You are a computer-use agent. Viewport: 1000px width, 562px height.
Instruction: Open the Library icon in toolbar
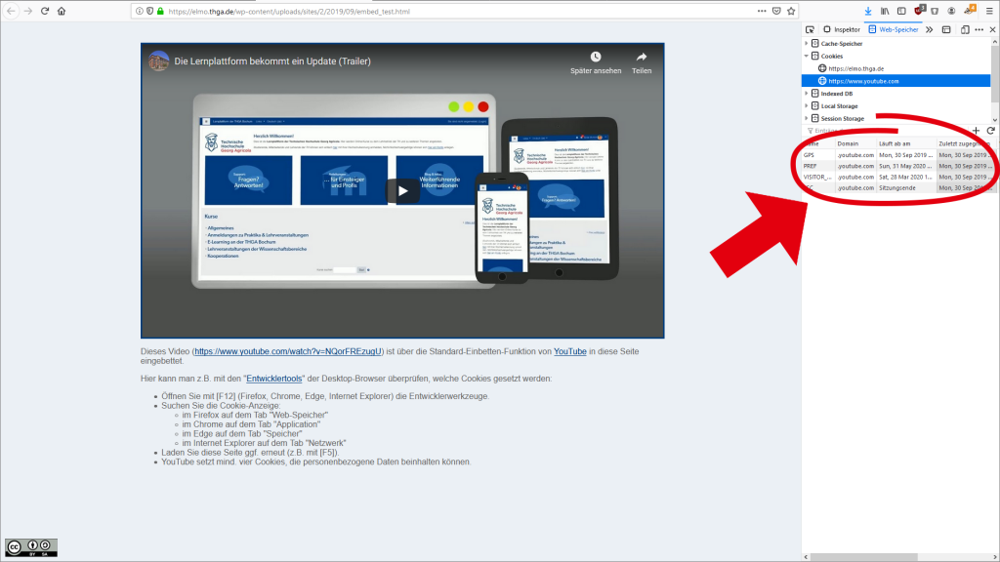click(885, 11)
